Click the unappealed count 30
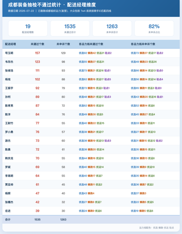The width and height of the screenshot is (182, 234). coord(63,211)
